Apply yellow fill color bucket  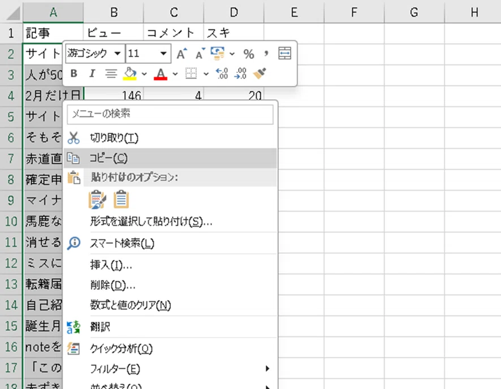point(130,74)
